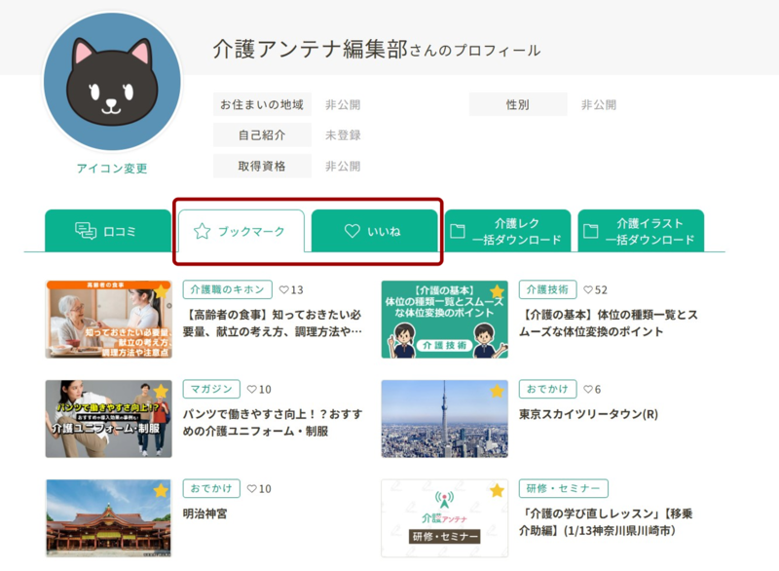Toggle bookmark star on 体位の種類一覧 thumbnail
This screenshot has height=571, width=779.
497,291
